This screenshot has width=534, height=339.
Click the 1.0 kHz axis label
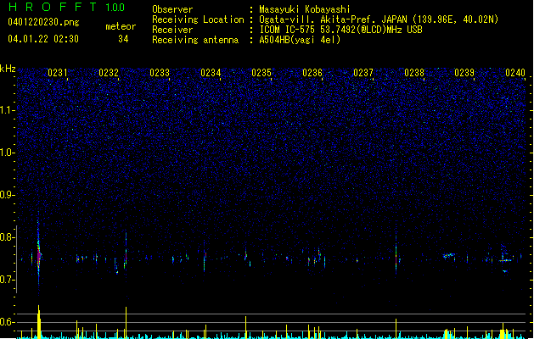coord(8,153)
